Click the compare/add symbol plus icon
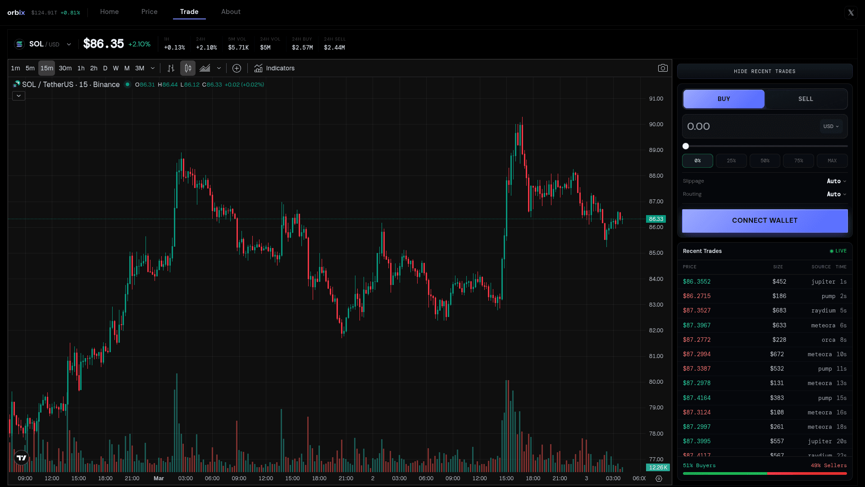Image resolution: width=865 pixels, height=487 pixels. tap(237, 68)
